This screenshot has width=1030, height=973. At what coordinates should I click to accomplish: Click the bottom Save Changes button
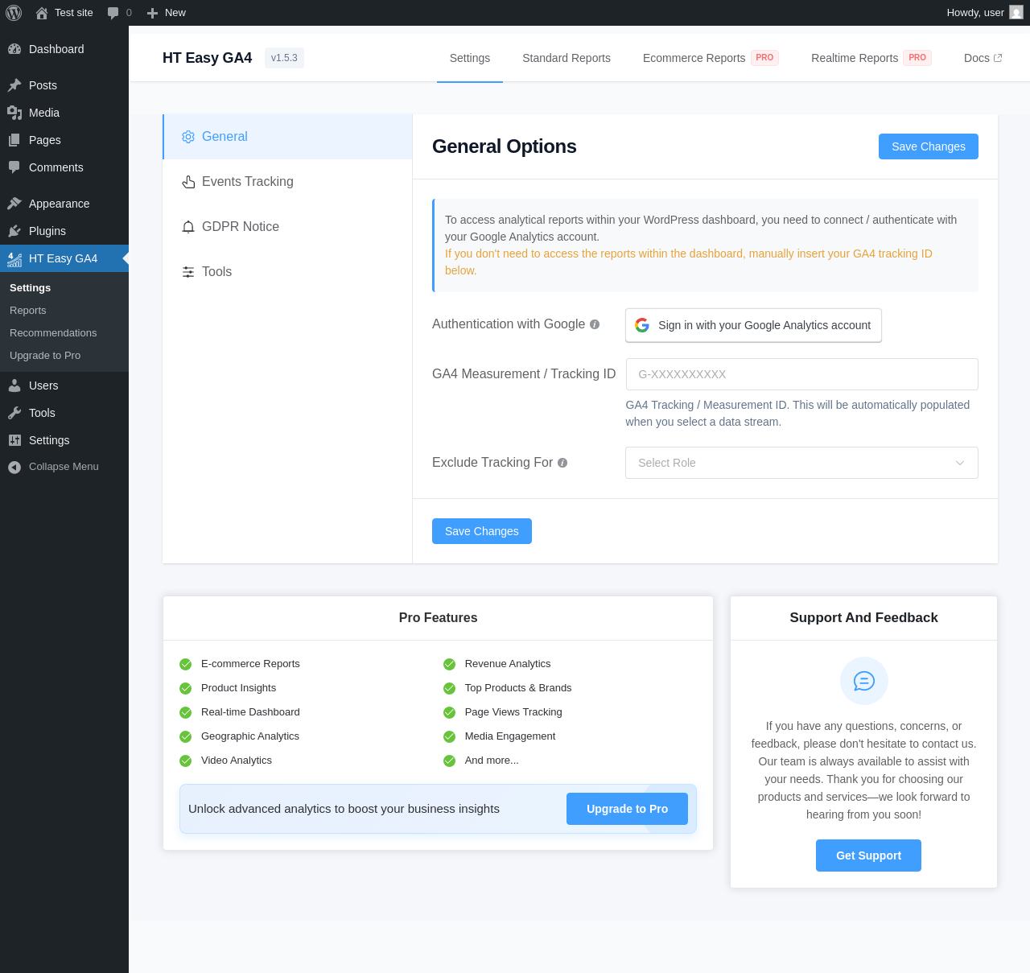(482, 531)
